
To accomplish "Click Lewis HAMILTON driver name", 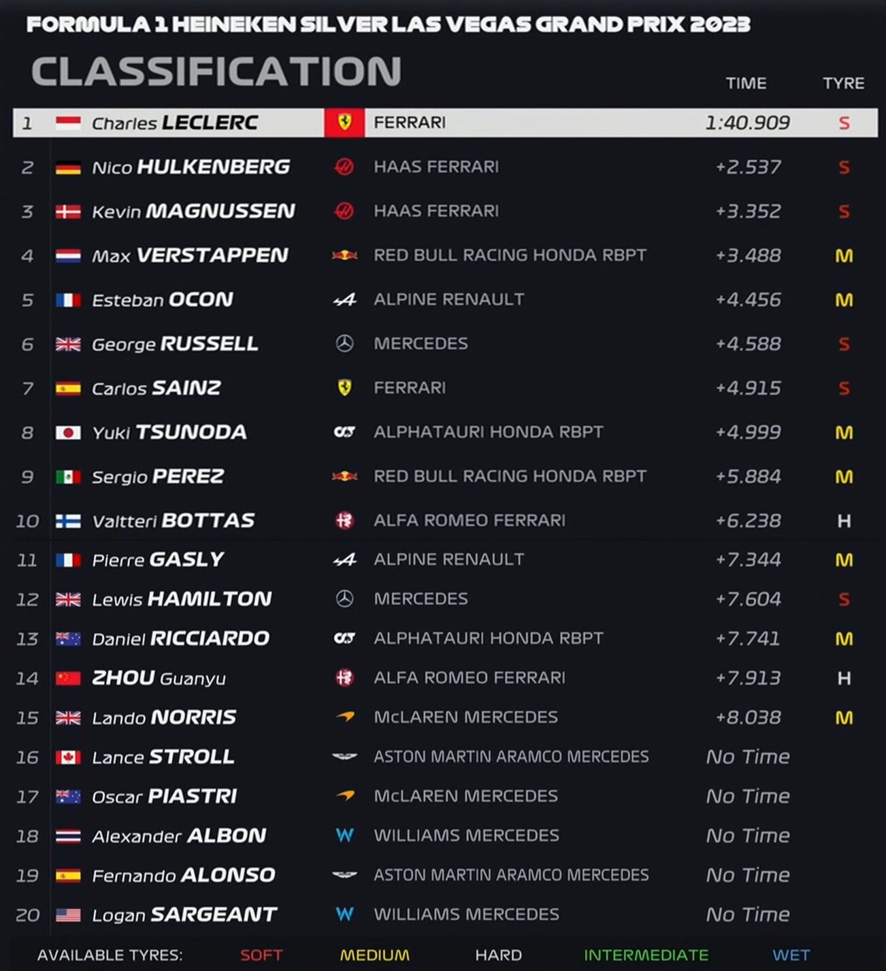I will (x=182, y=599).
